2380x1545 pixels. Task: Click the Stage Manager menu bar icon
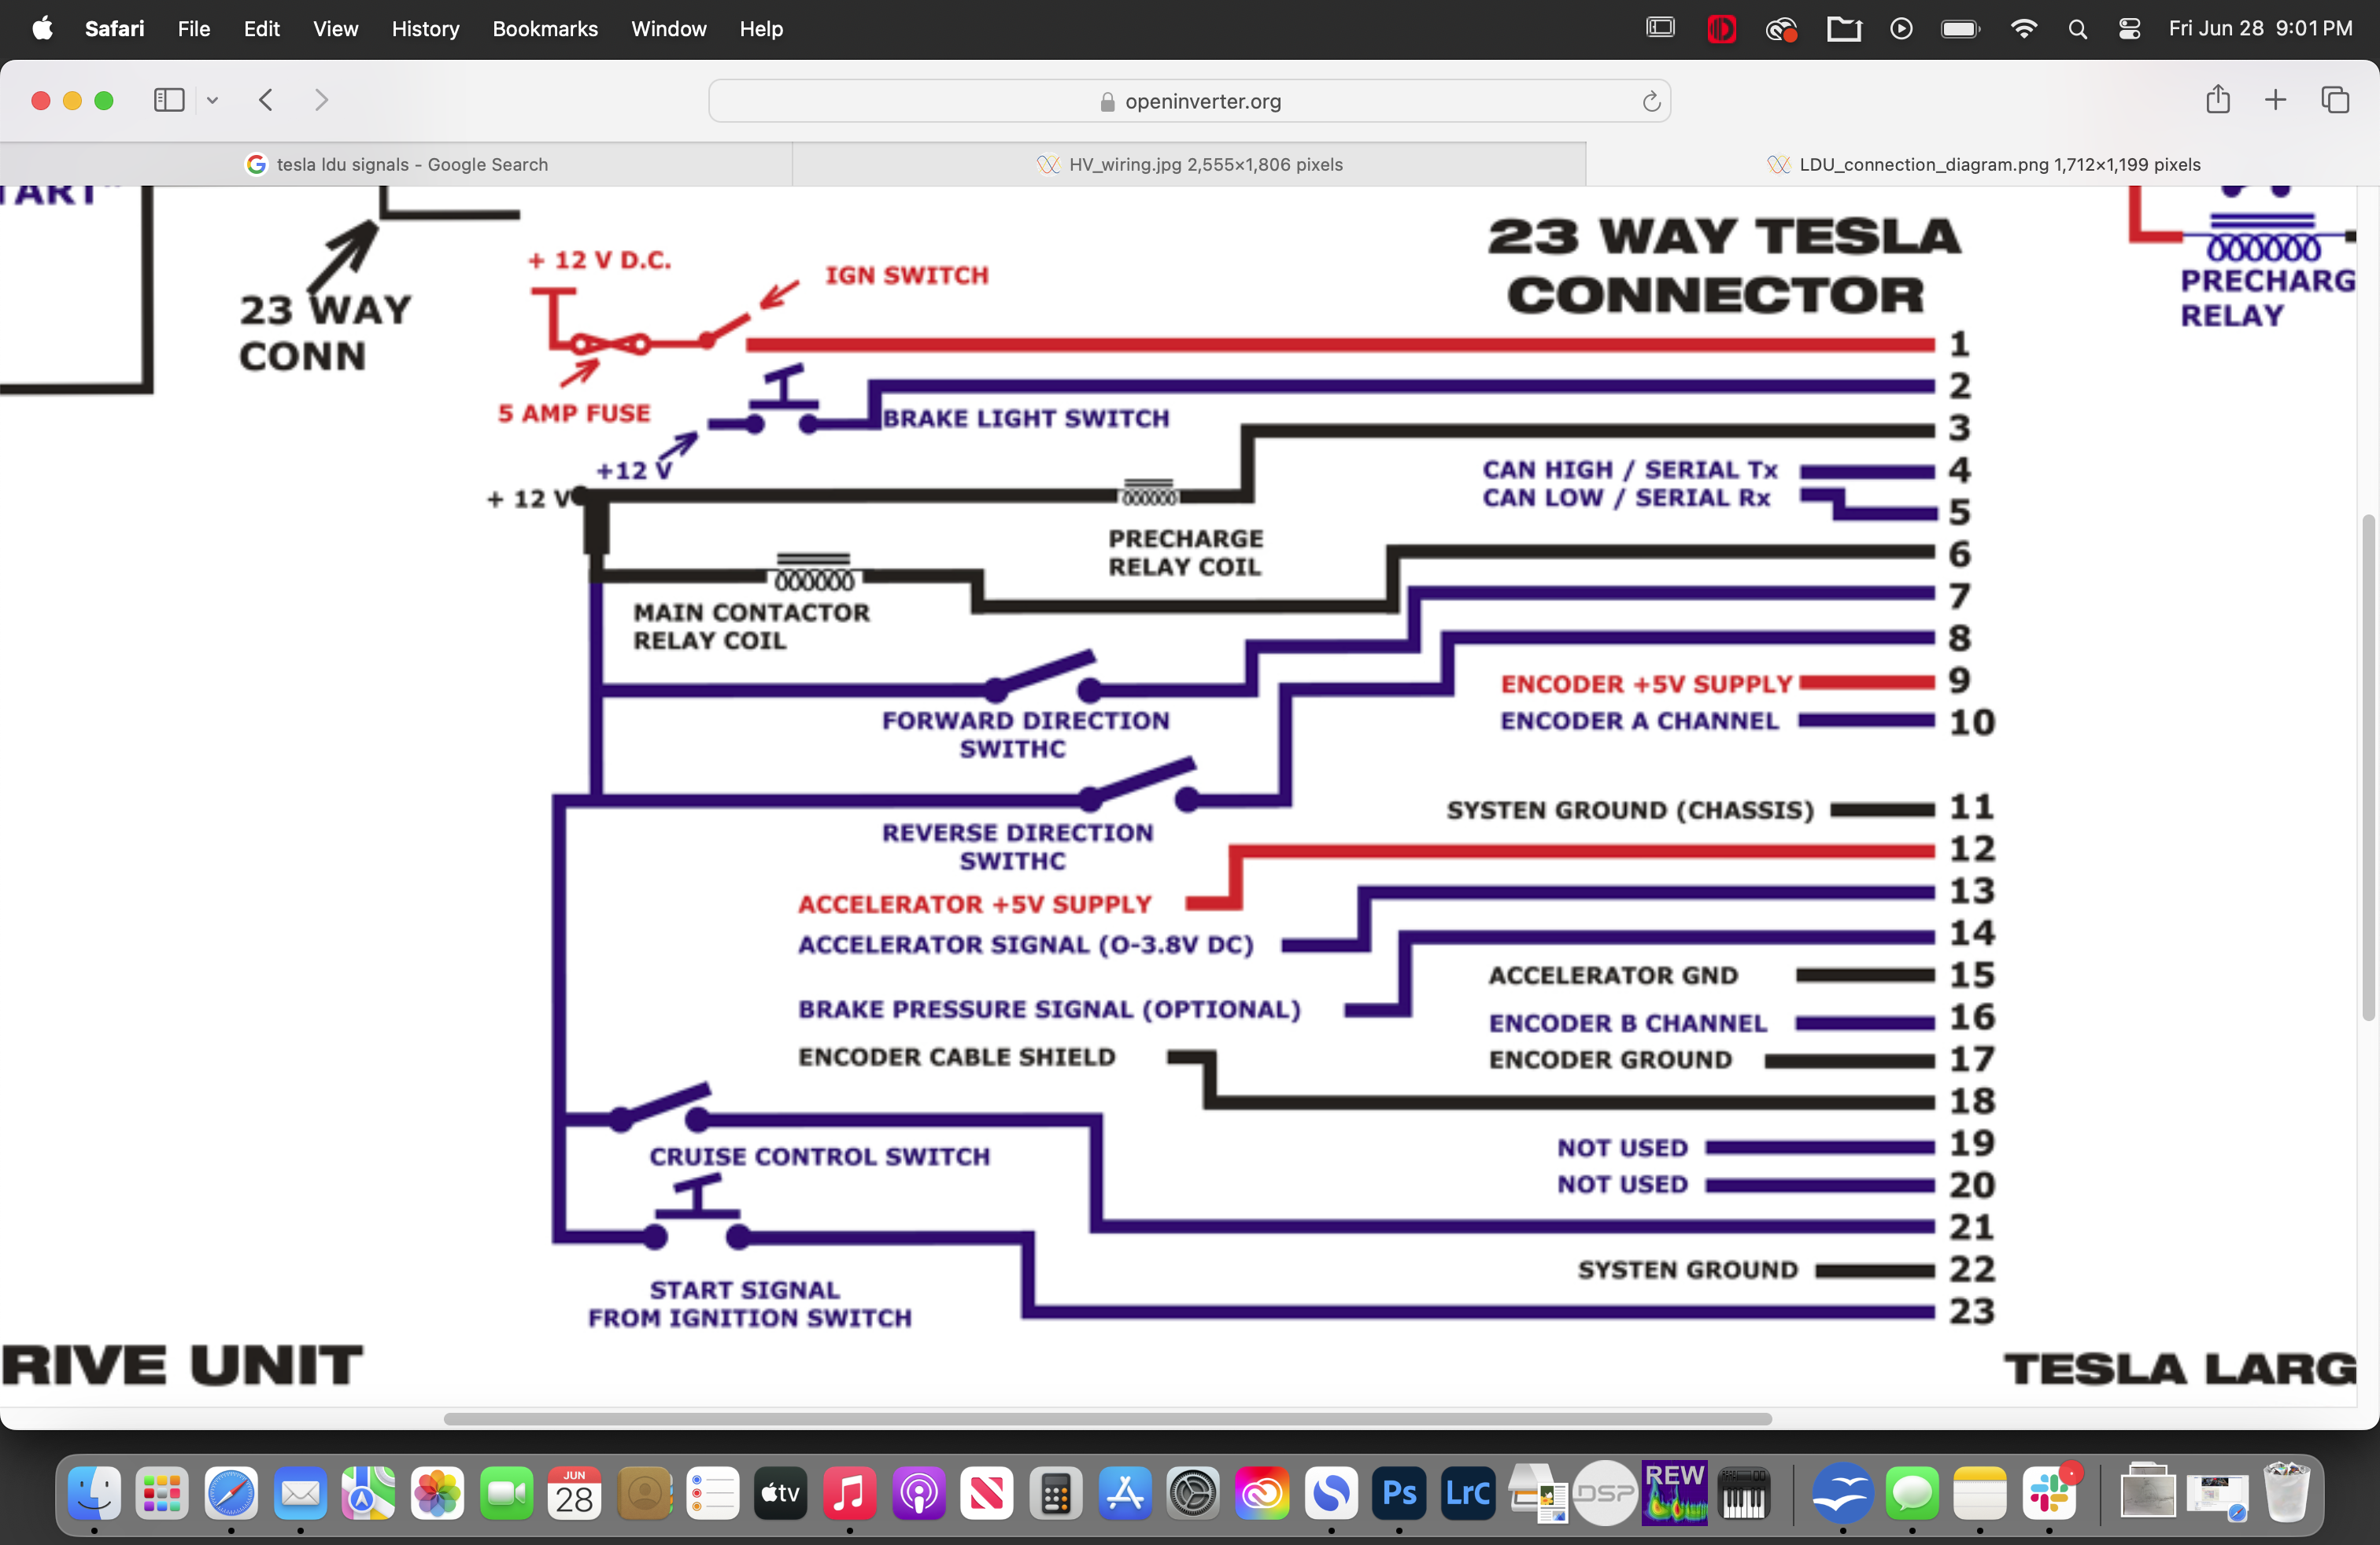[x=1660, y=28]
